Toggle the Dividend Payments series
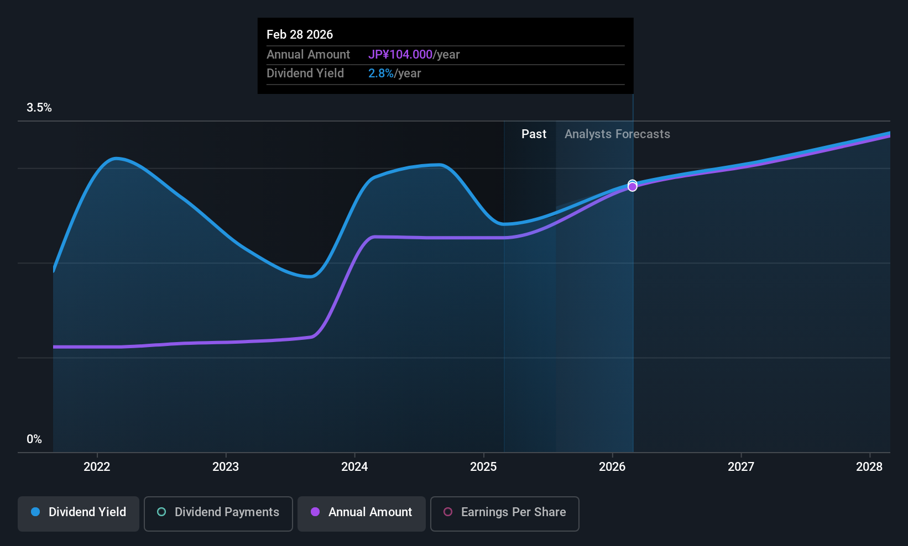Screen dimensions: 908x546 click(x=218, y=514)
